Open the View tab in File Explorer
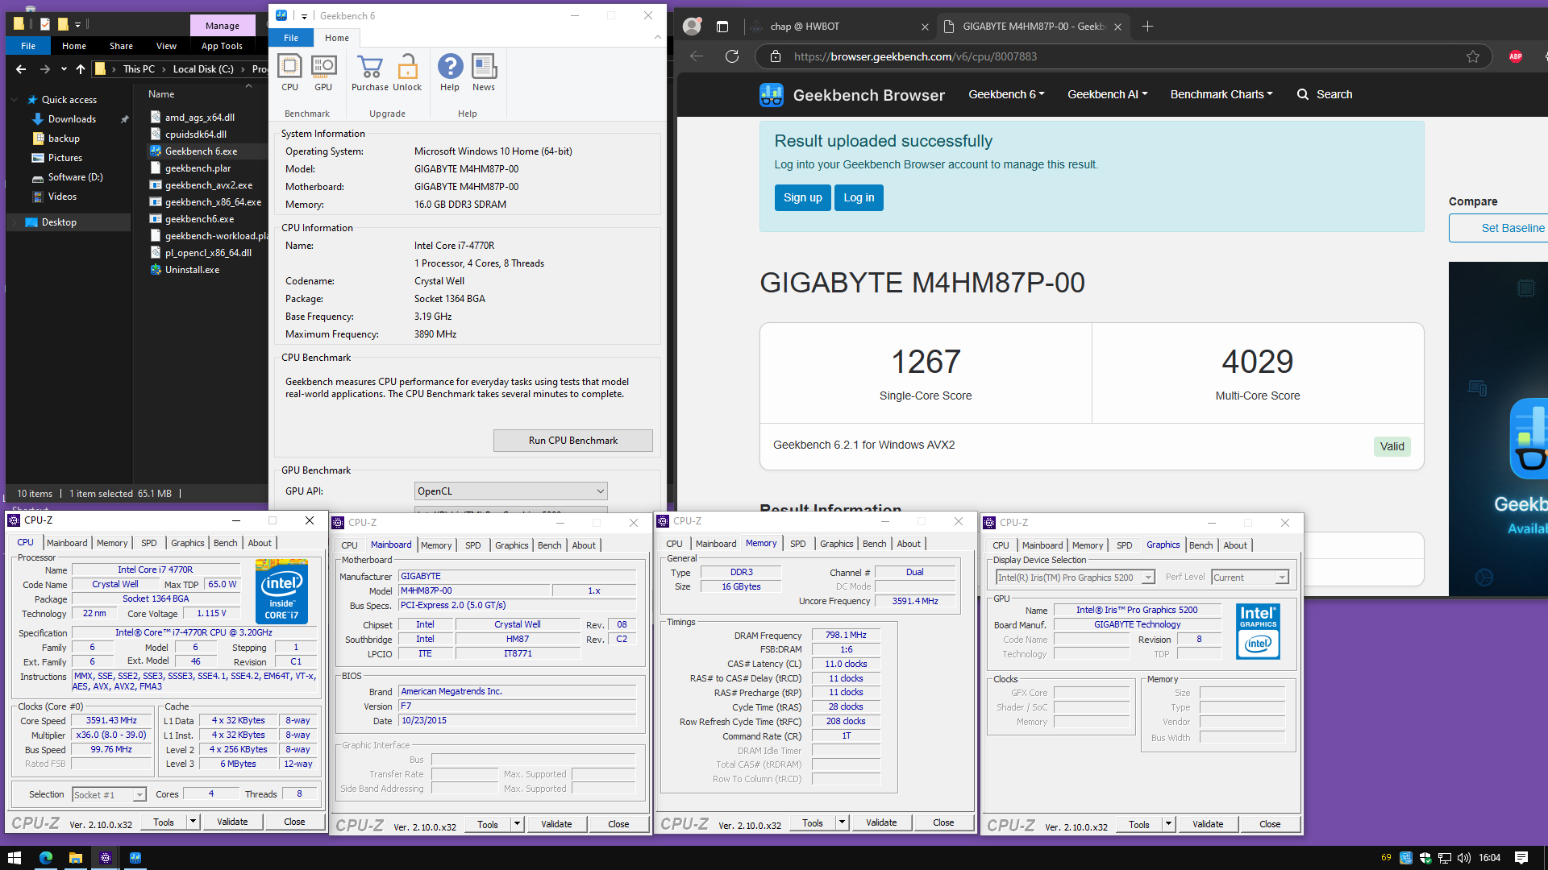 pos(166,46)
